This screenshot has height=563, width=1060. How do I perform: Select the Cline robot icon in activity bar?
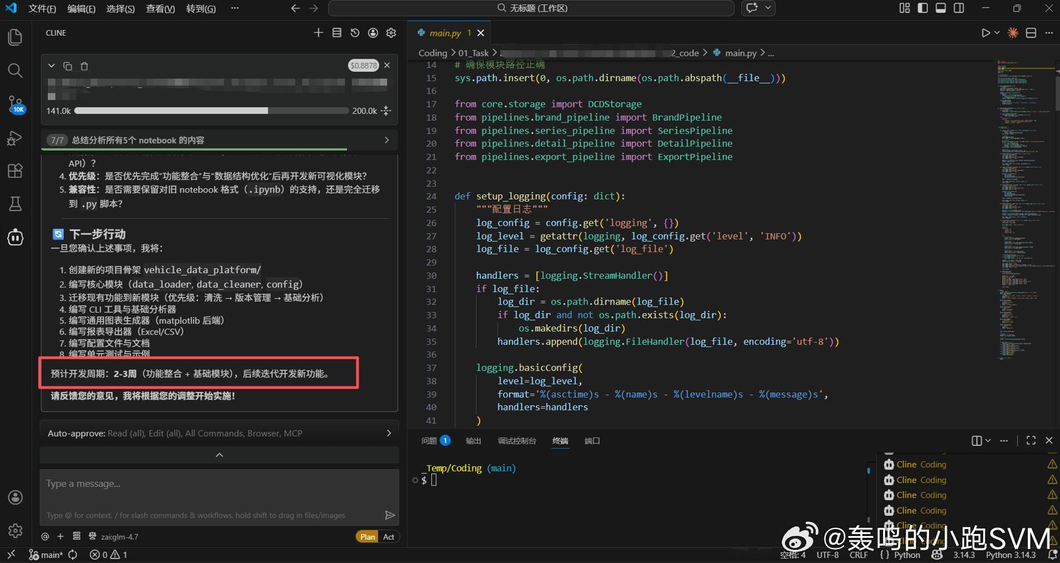click(15, 237)
